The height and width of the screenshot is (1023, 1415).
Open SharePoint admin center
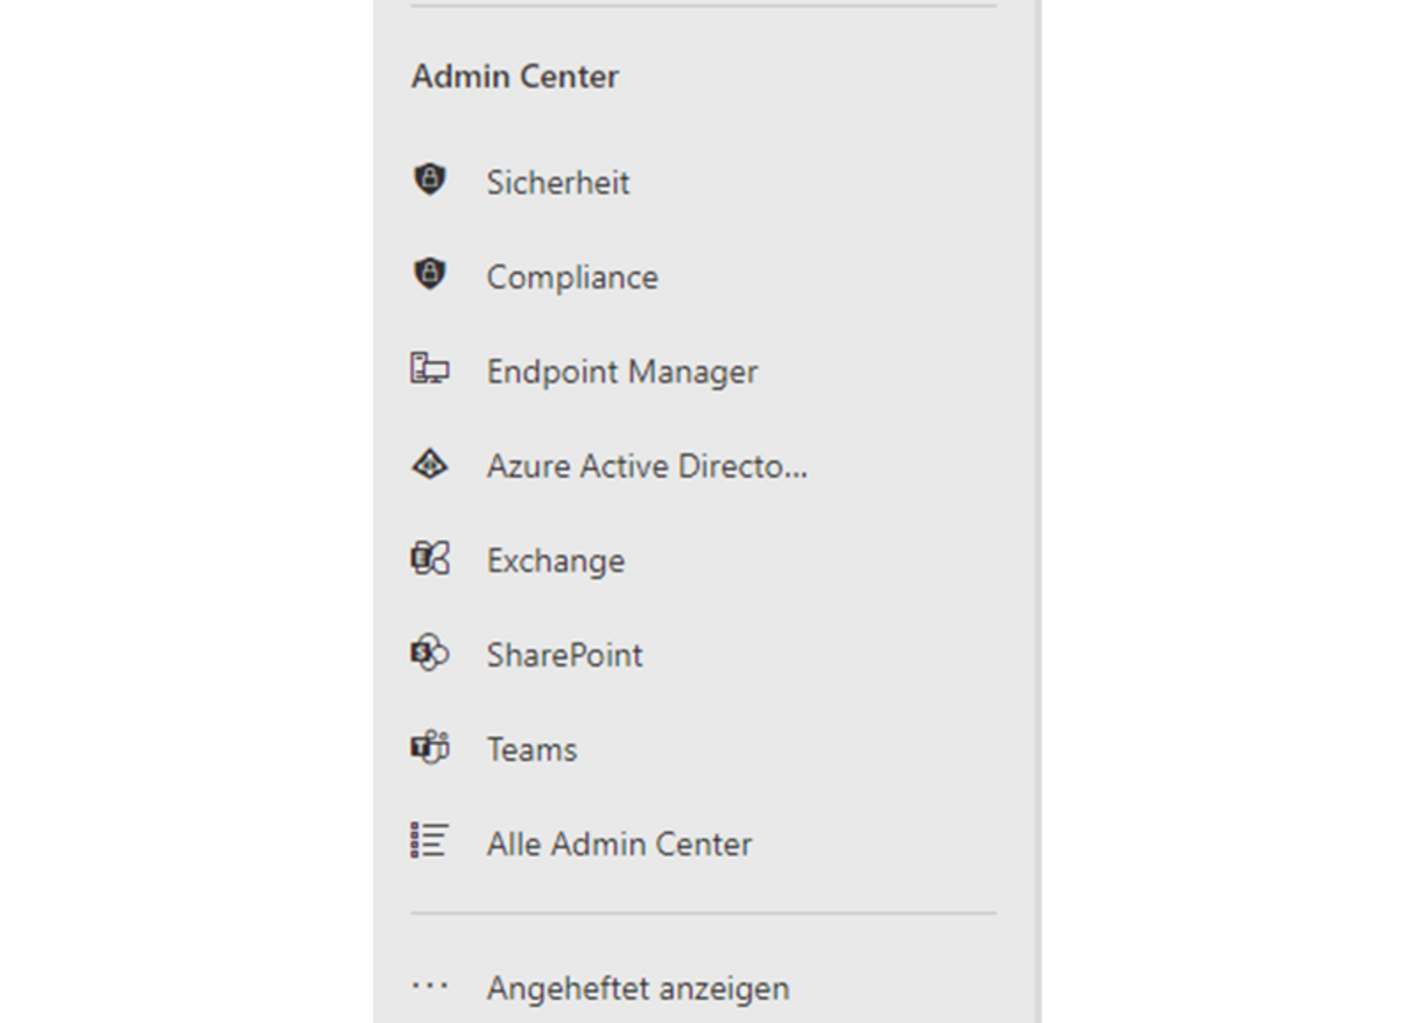coord(565,655)
